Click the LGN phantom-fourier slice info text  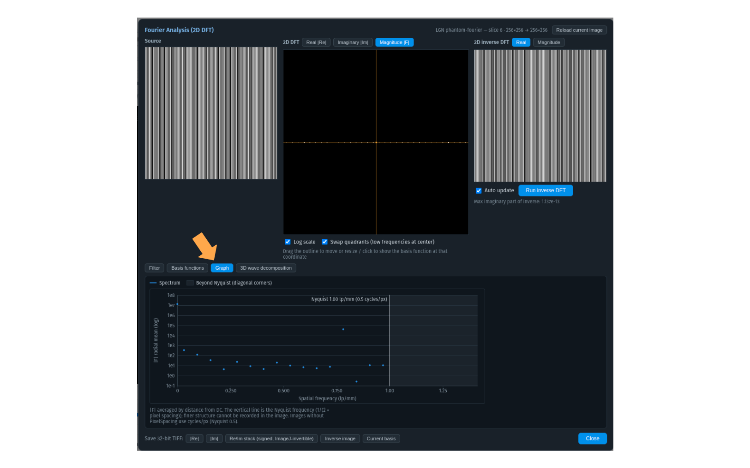click(x=491, y=30)
